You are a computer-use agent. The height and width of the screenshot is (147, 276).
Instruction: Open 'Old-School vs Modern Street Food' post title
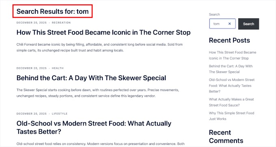tap(94, 128)
